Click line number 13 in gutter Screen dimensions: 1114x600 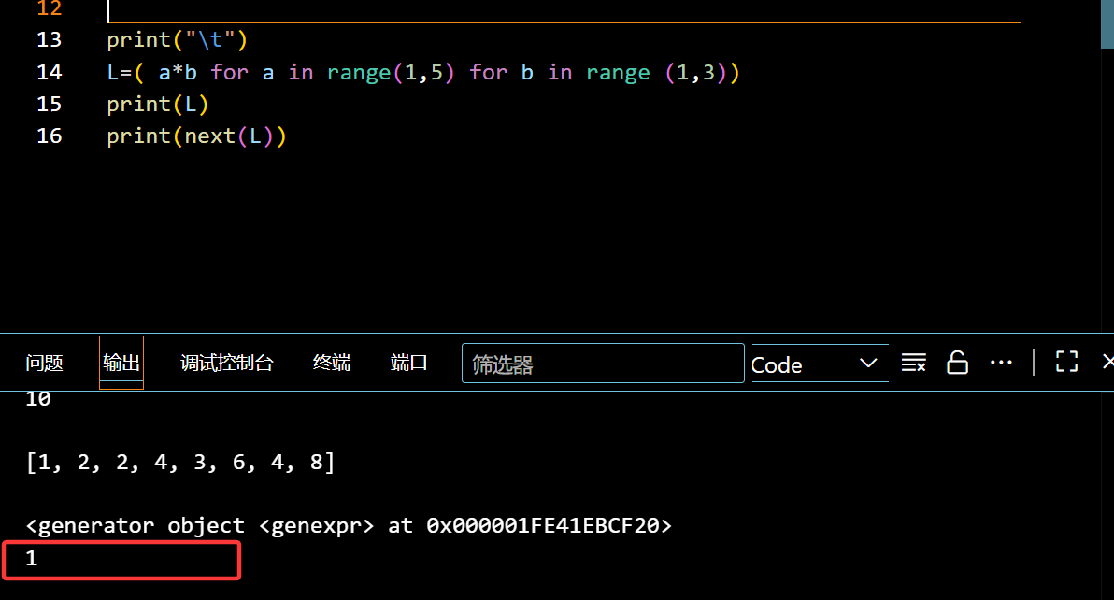click(x=49, y=40)
